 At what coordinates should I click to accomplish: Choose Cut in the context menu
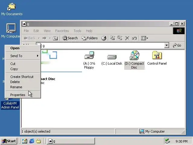(x=23, y=64)
